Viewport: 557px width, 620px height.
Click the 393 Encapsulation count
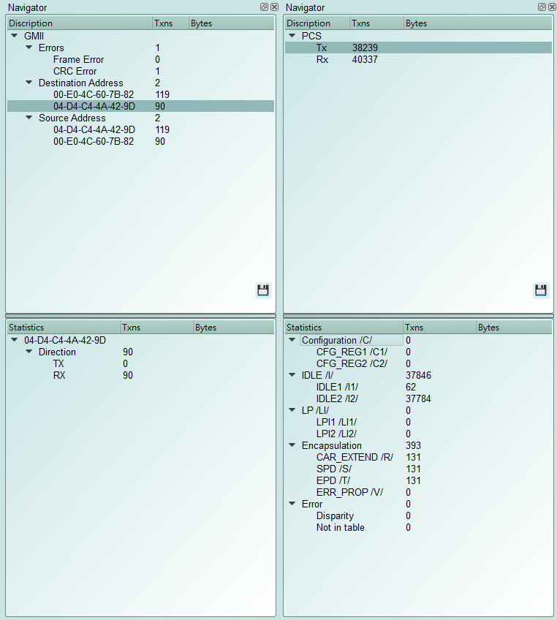413,446
